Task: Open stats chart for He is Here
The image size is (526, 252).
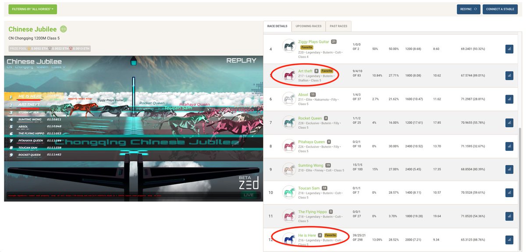Action: tap(509, 240)
